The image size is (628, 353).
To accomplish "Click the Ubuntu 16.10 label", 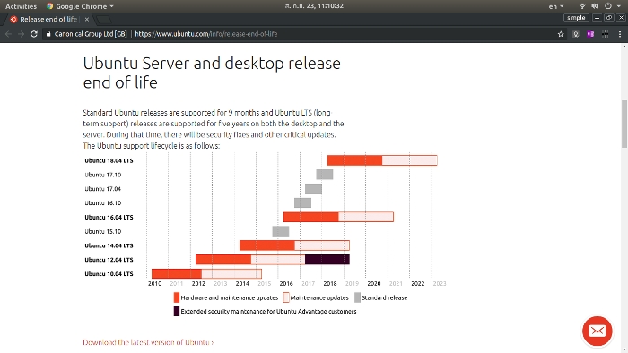I will [x=103, y=203].
